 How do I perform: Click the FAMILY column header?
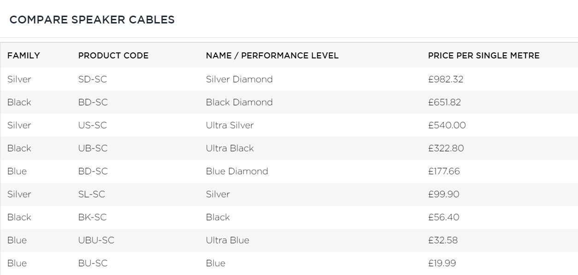pyautogui.click(x=24, y=56)
